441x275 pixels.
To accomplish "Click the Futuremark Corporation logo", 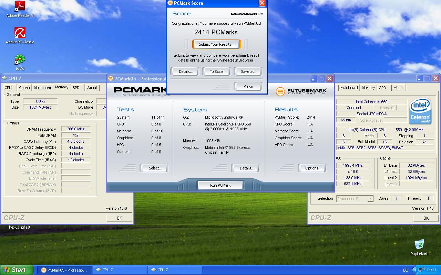I will 301,91.
